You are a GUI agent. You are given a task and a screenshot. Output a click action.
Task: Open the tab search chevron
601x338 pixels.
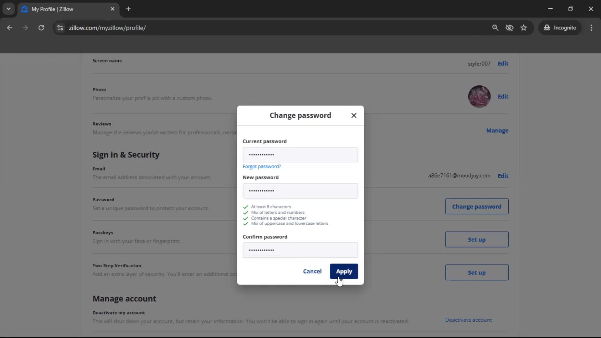coord(8,9)
